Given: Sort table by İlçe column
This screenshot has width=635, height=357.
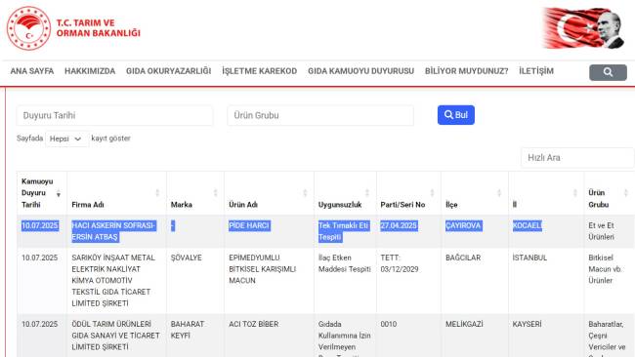Looking at the screenshot, I should tap(474, 193).
